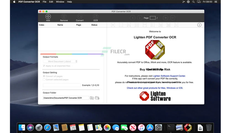This screenshot has width=231, height=133.
Task: Click the Fri 08:00 clock
Action: pyautogui.click(x=208, y=2)
